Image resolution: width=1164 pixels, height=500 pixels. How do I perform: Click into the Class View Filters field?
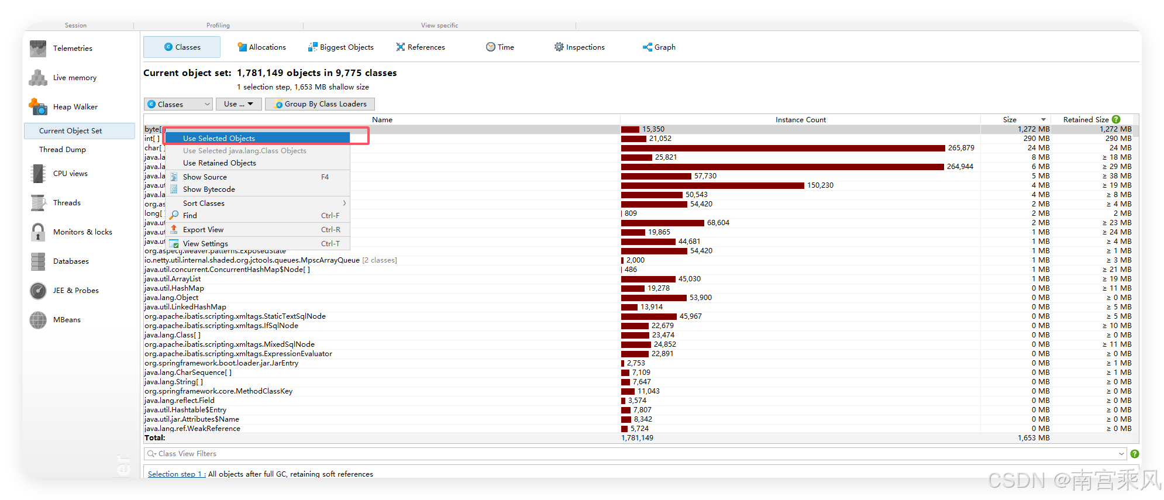click(635, 454)
